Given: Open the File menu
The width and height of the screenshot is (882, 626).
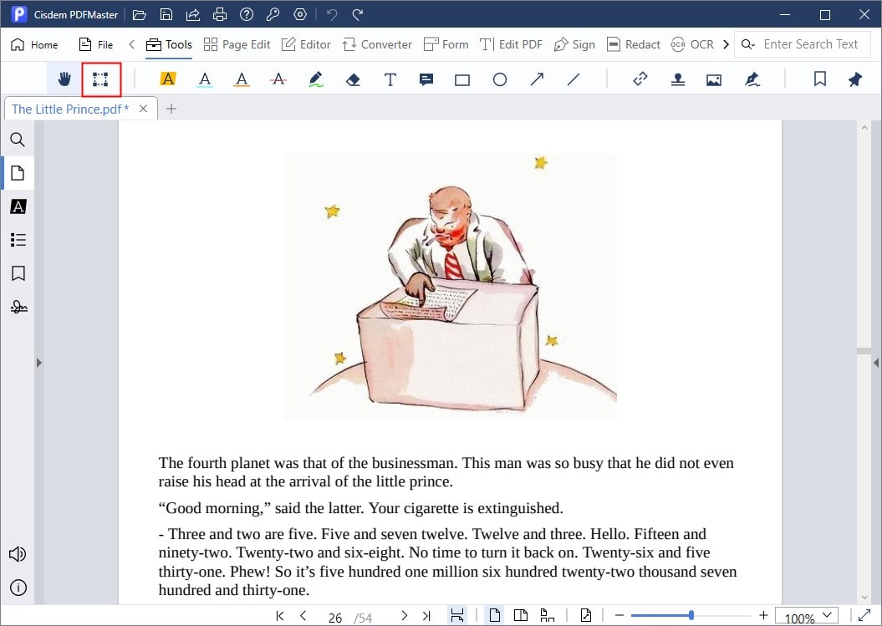Looking at the screenshot, I should [96, 44].
